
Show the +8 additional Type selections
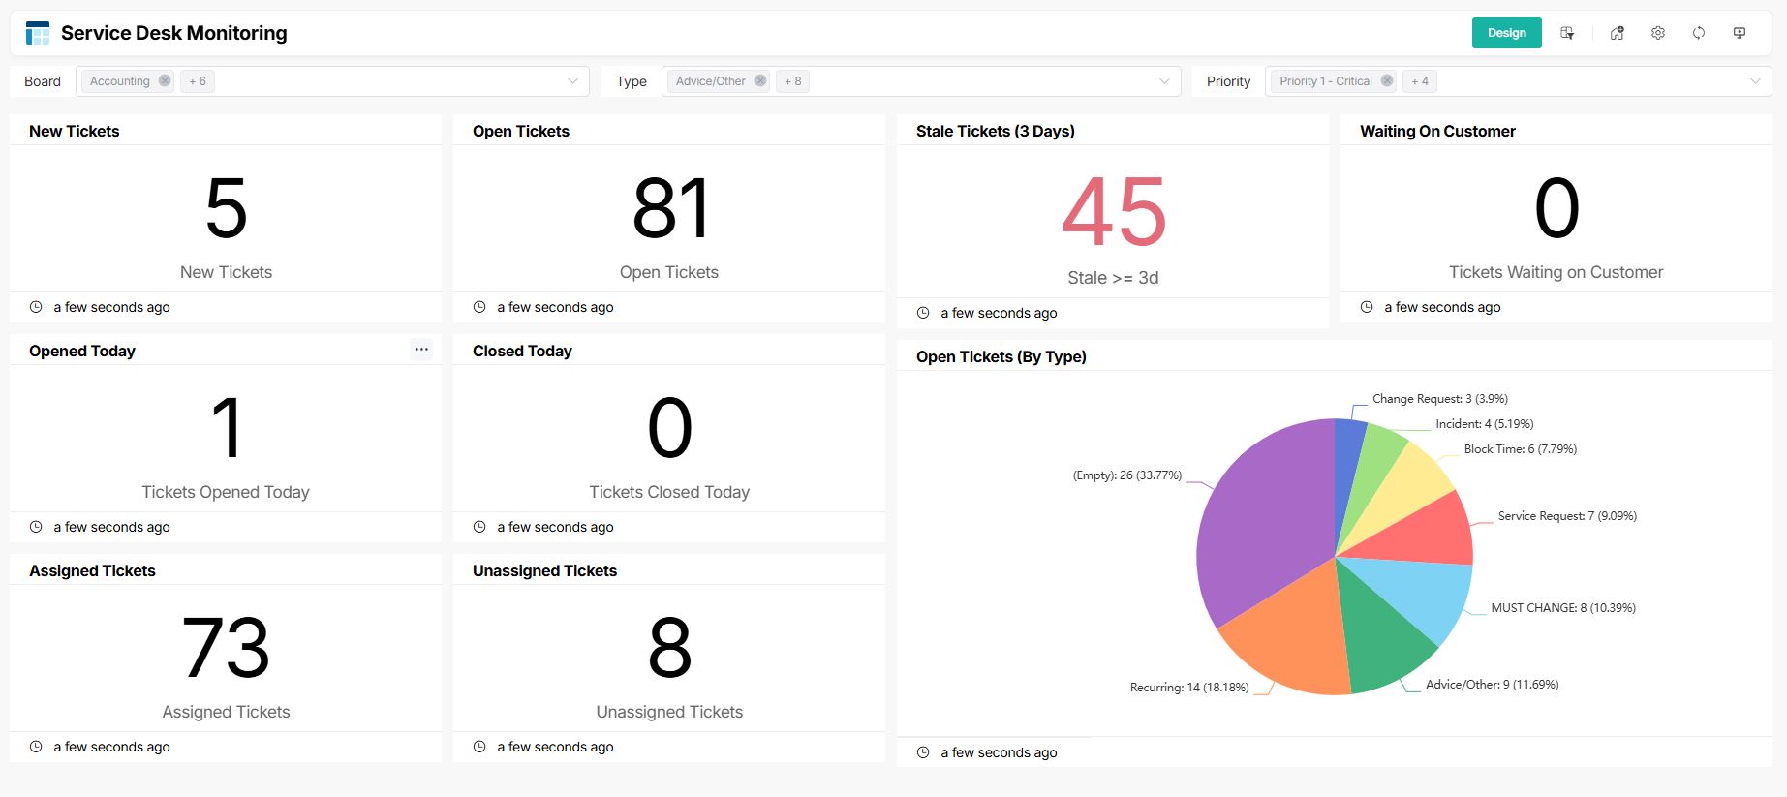tap(792, 81)
